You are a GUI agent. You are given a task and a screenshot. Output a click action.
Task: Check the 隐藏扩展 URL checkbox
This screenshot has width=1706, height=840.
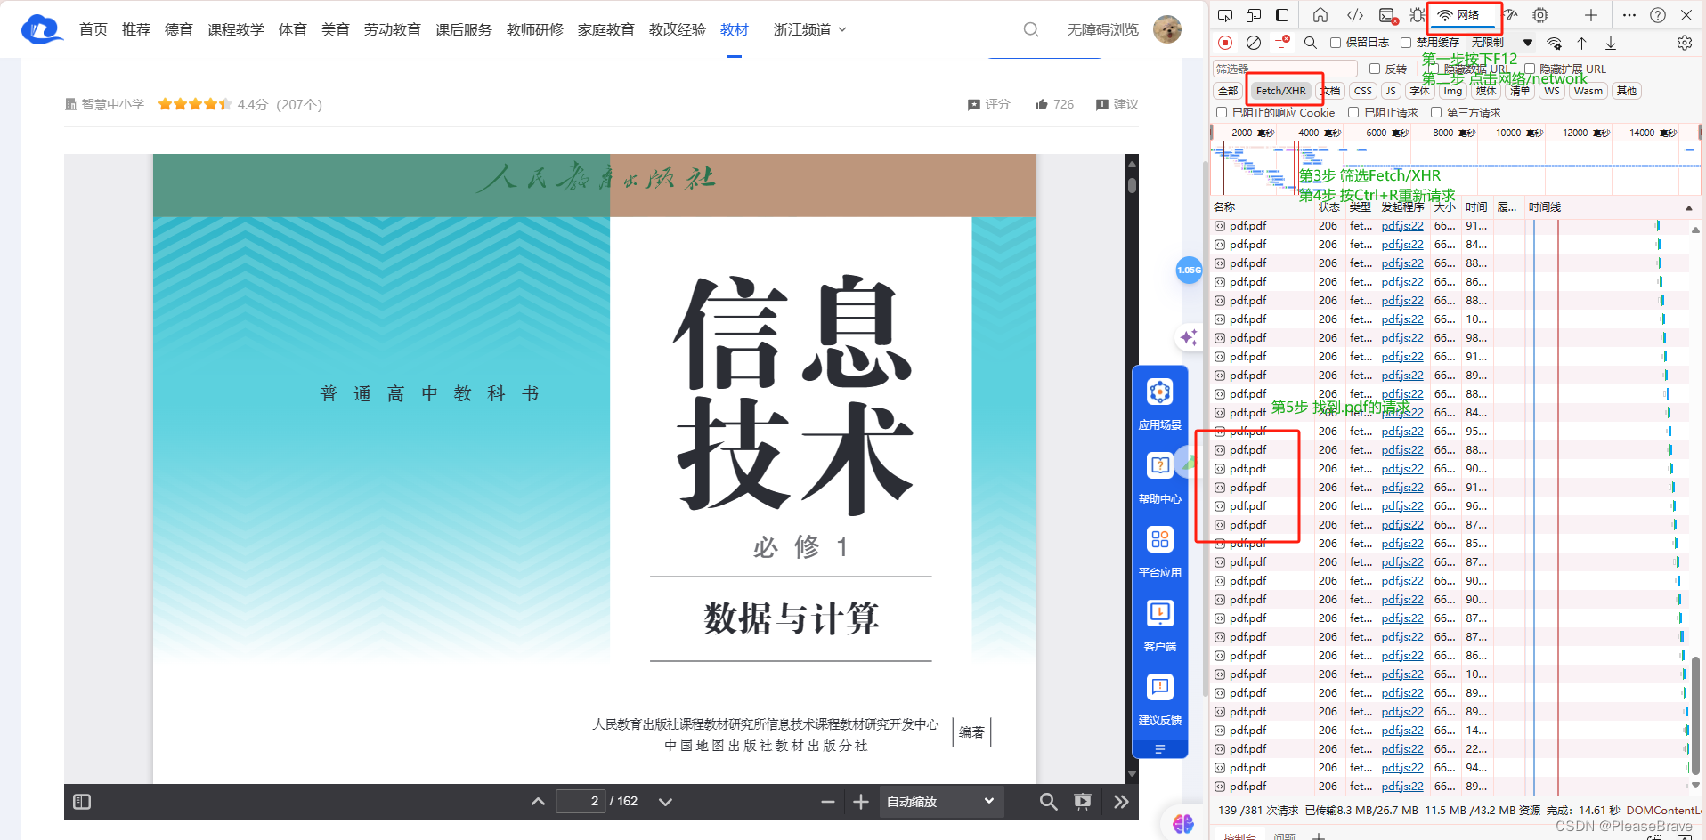tap(1530, 69)
